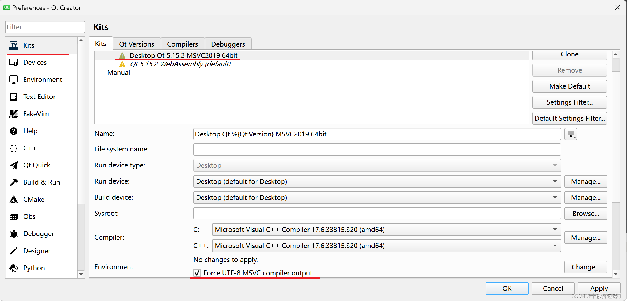Viewport: 627px width, 301px height.
Task: Select the Manual kits group
Action: (119, 73)
